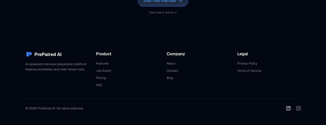Click the Product column heading
326x125 pixels.
point(104,54)
